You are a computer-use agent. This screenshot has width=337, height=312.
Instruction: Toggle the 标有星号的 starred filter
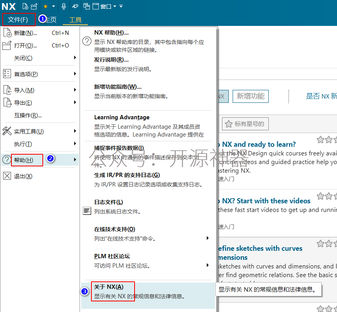point(245,124)
